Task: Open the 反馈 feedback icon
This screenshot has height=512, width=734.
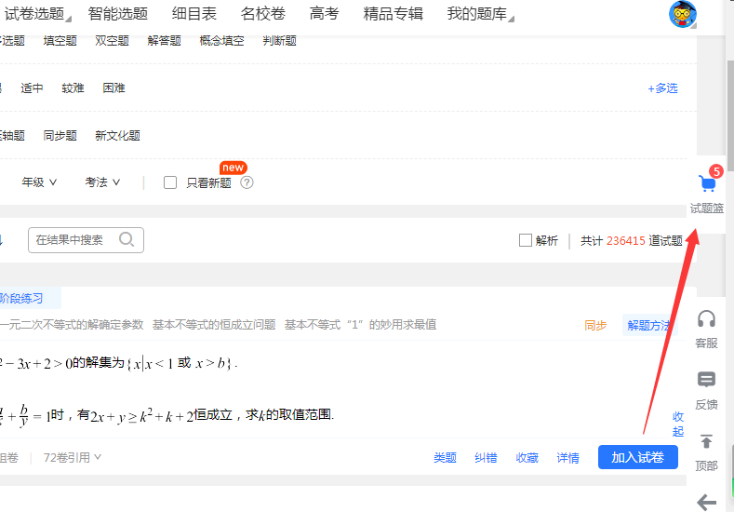Action: click(706, 381)
